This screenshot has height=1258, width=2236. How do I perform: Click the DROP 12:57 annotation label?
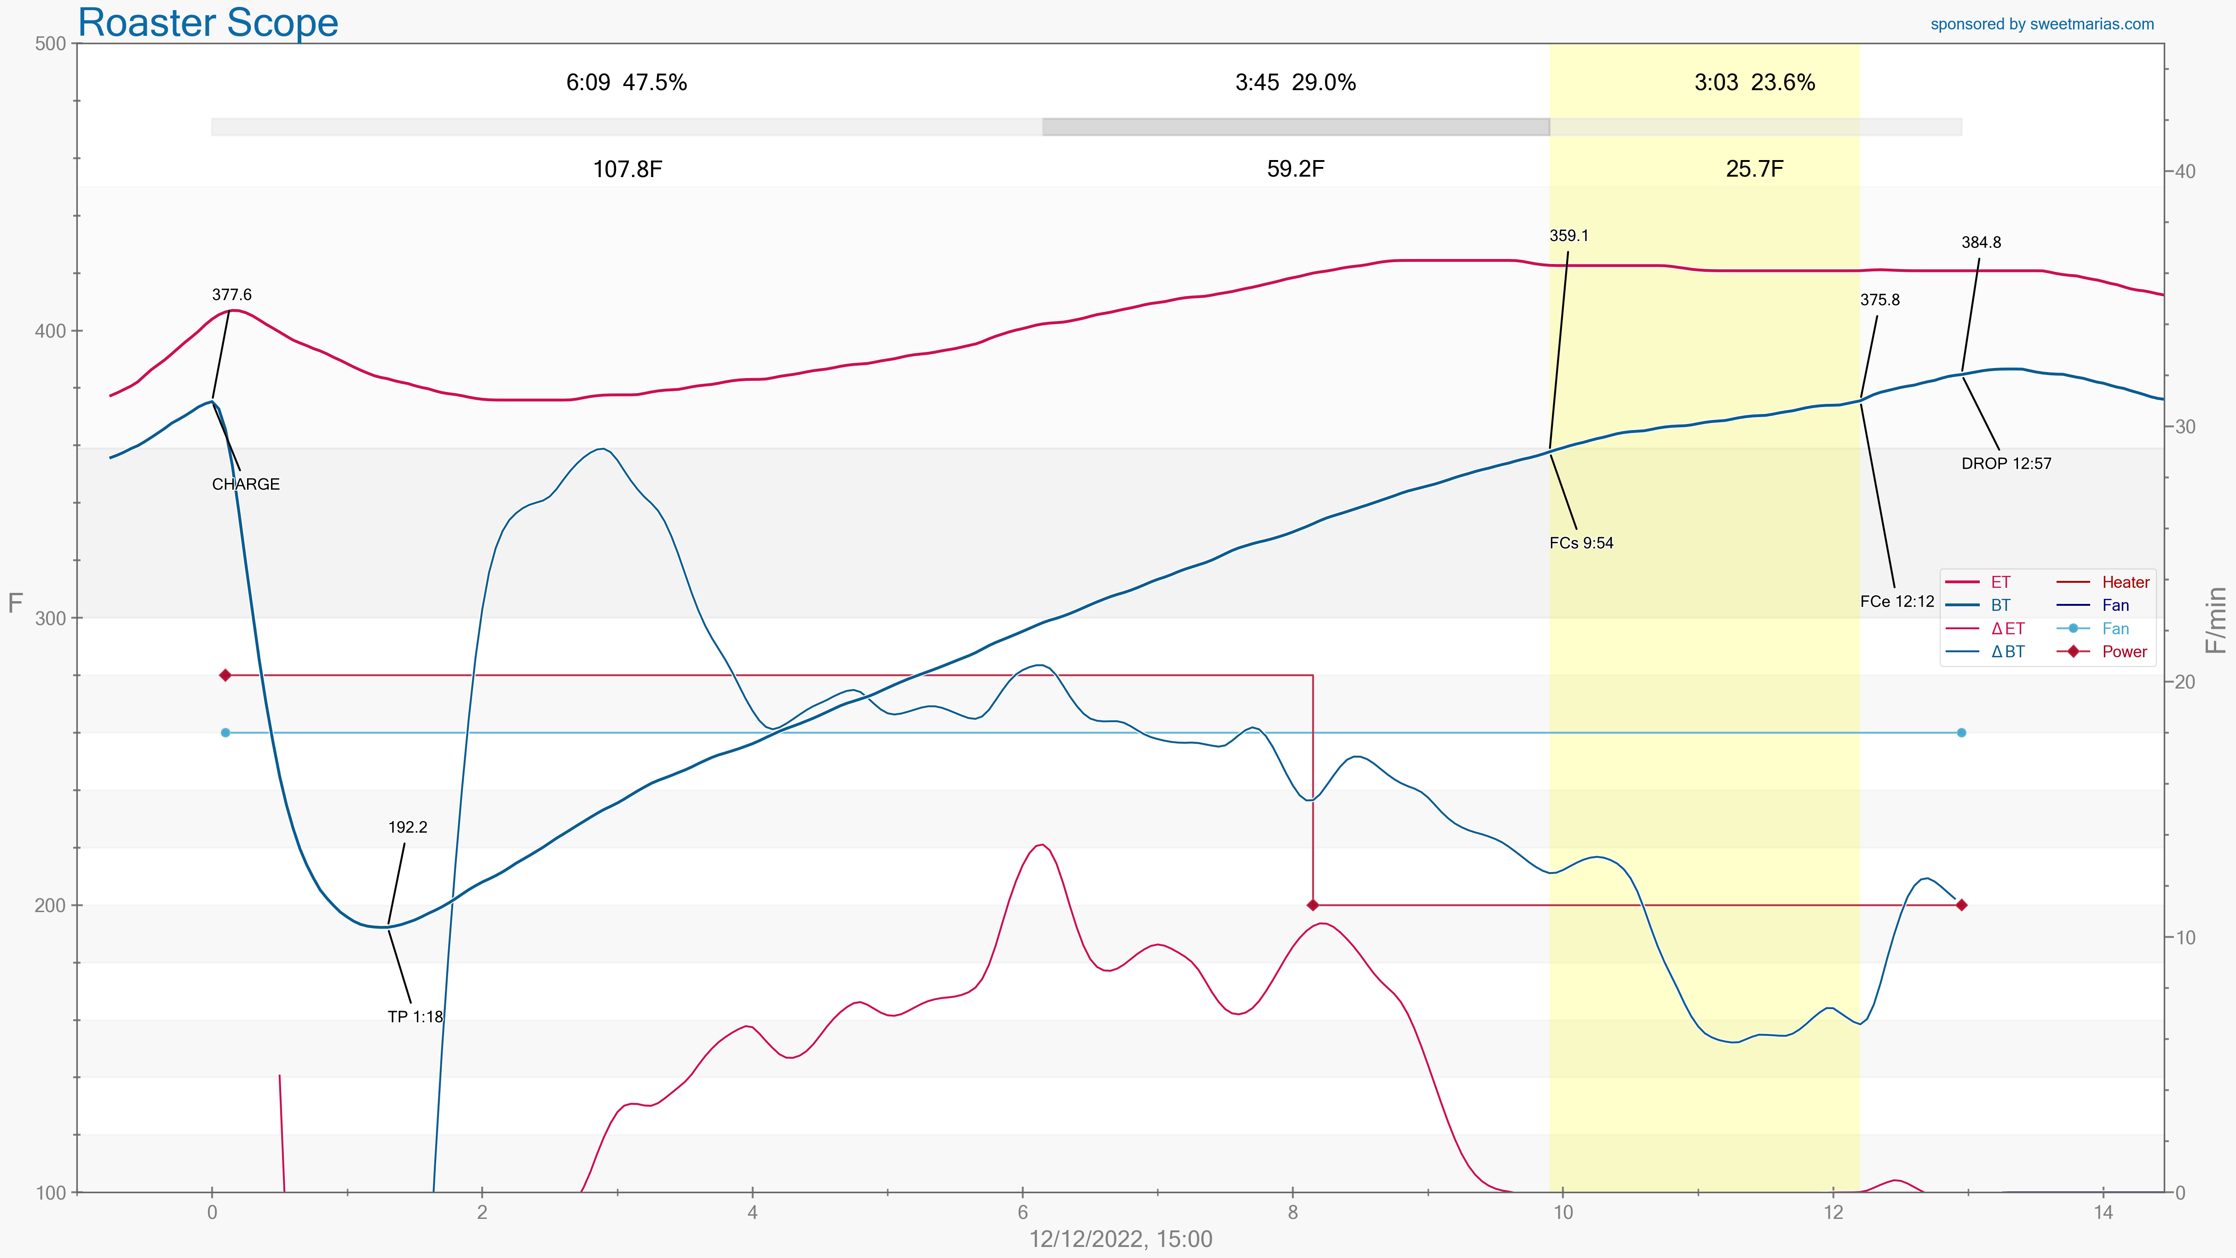pos(2007,463)
